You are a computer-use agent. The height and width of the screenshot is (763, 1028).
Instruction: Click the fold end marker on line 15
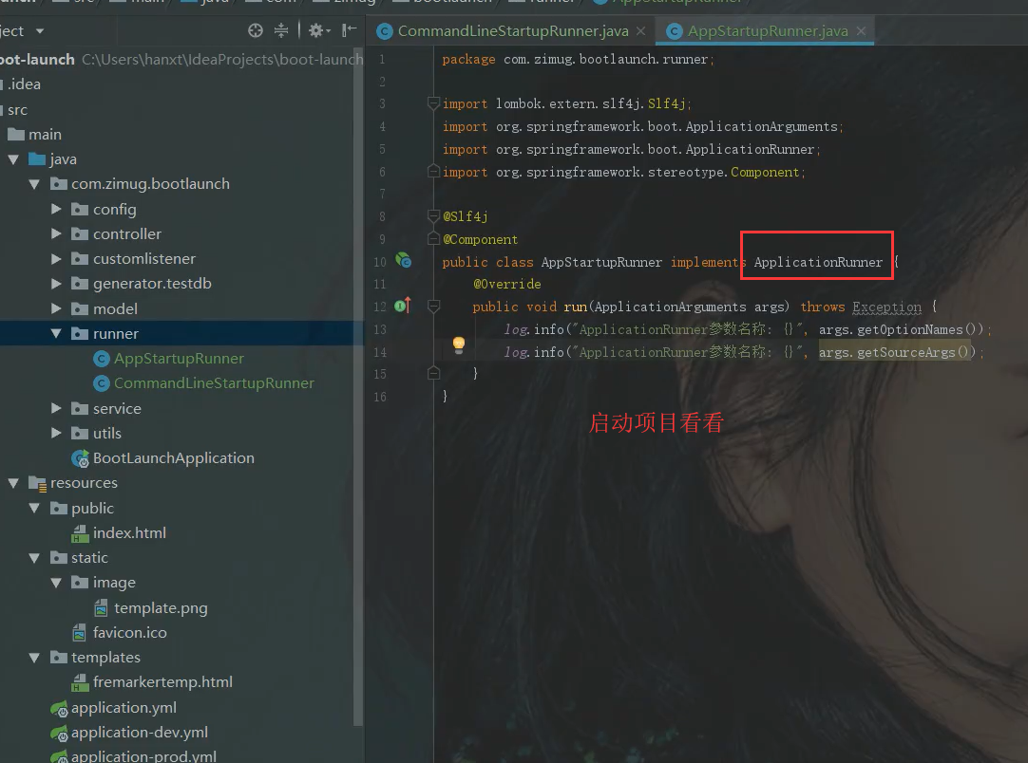point(433,373)
